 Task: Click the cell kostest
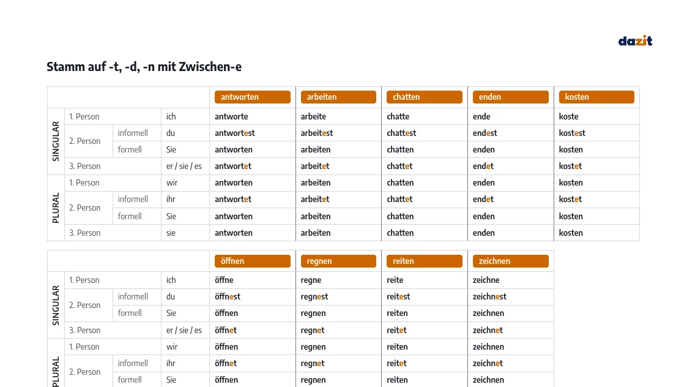tap(572, 133)
